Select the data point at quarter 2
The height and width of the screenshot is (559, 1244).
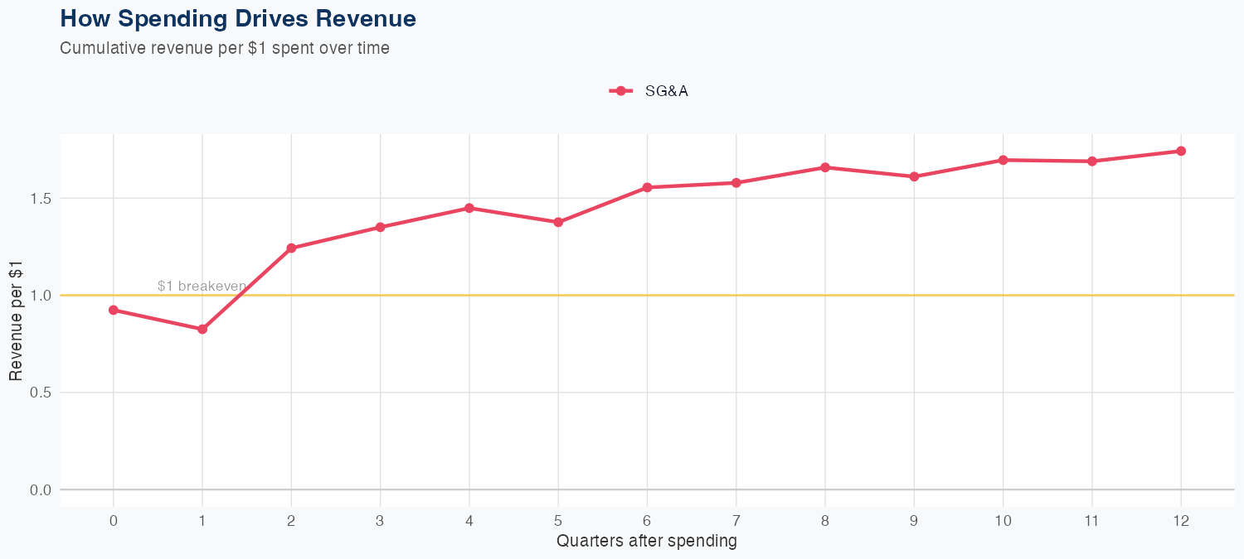291,248
